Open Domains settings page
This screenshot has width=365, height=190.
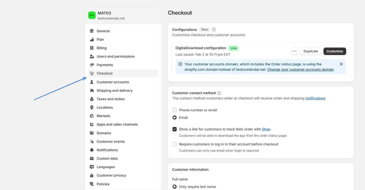click(123, 133)
